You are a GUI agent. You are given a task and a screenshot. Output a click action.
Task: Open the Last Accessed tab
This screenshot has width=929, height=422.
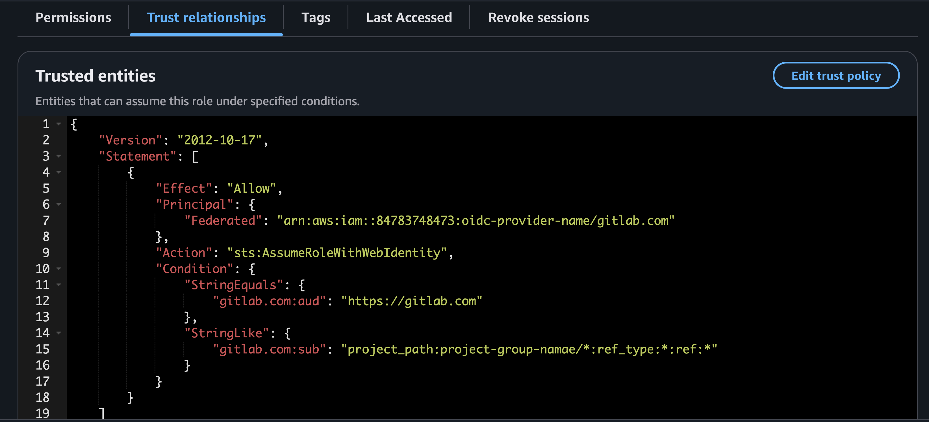click(409, 17)
